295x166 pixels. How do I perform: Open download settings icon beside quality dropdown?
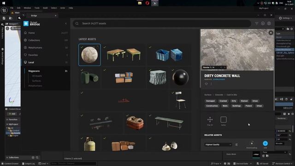coord(236,144)
